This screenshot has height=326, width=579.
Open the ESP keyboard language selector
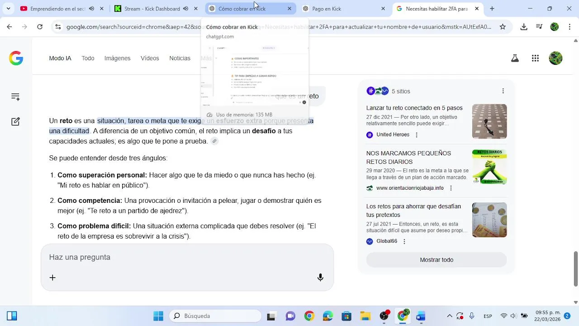tap(488, 316)
